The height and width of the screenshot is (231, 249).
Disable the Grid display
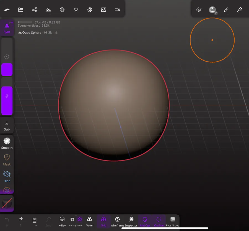pos(103,222)
